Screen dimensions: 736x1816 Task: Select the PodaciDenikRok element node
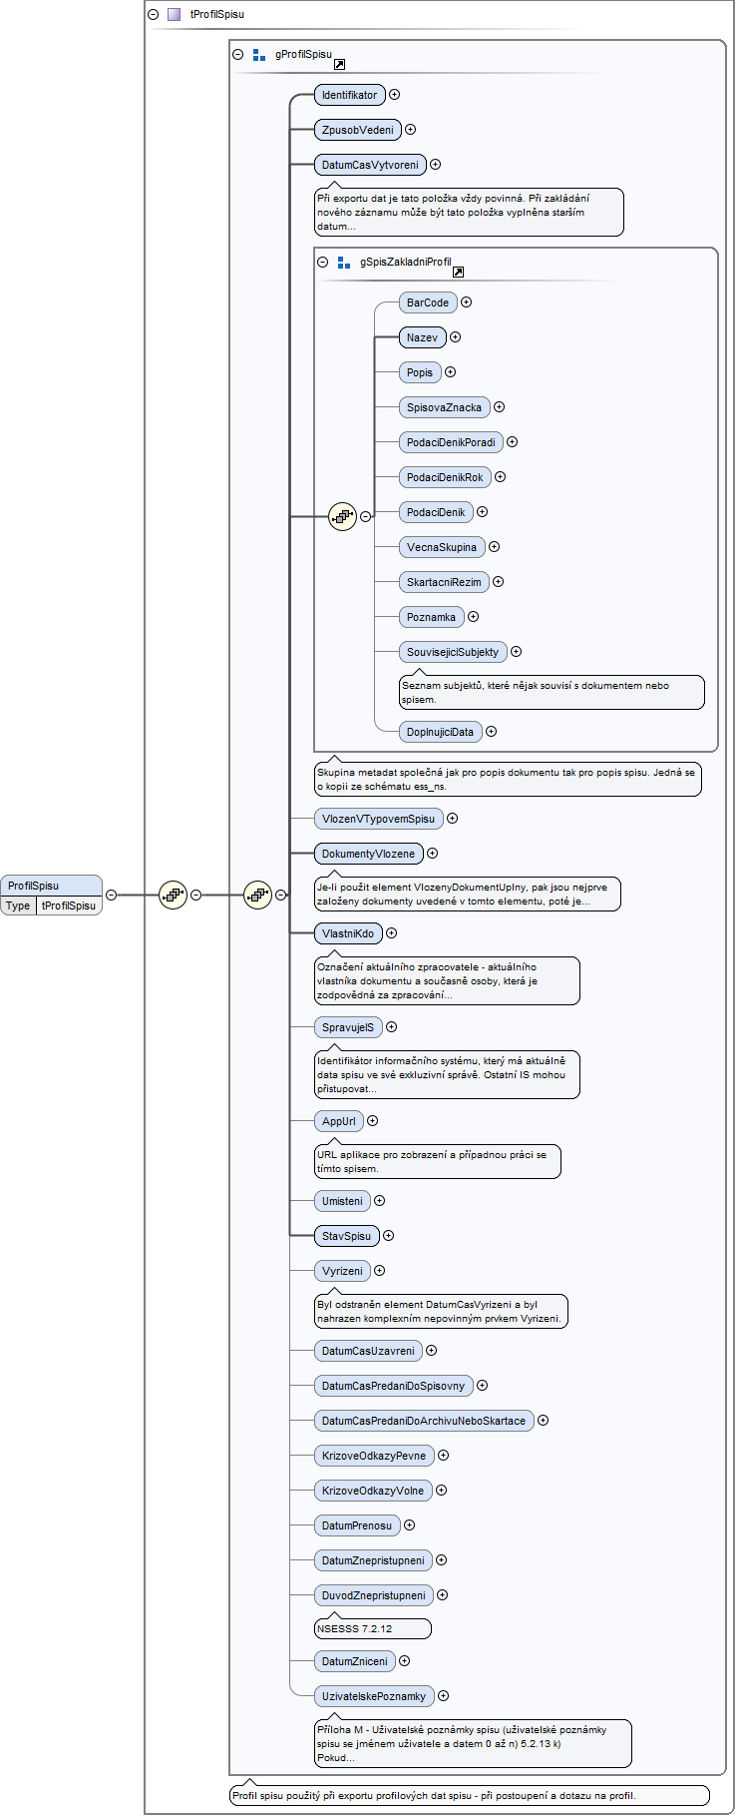tap(445, 477)
